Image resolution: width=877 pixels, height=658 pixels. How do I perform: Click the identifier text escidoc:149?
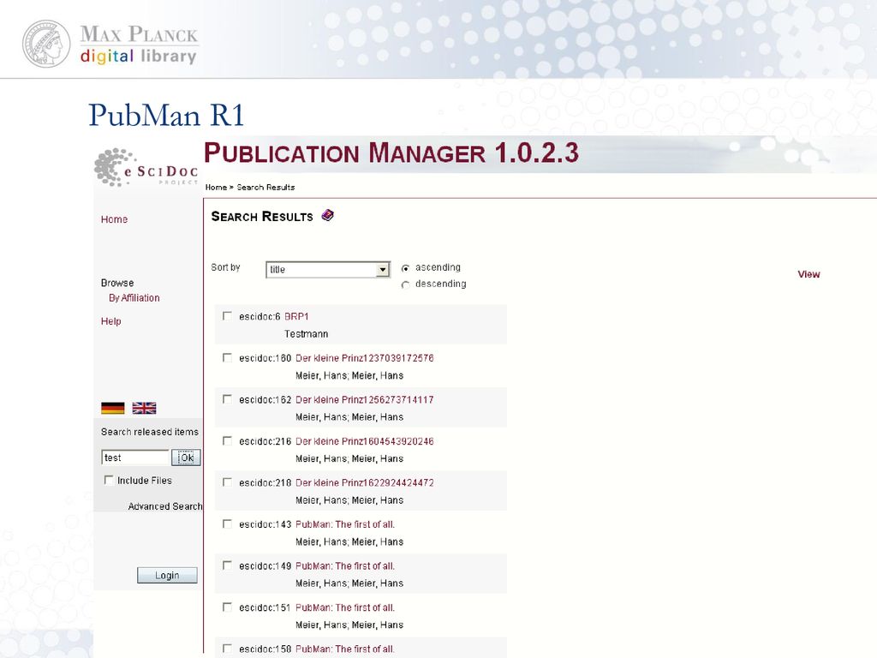pos(265,565)
